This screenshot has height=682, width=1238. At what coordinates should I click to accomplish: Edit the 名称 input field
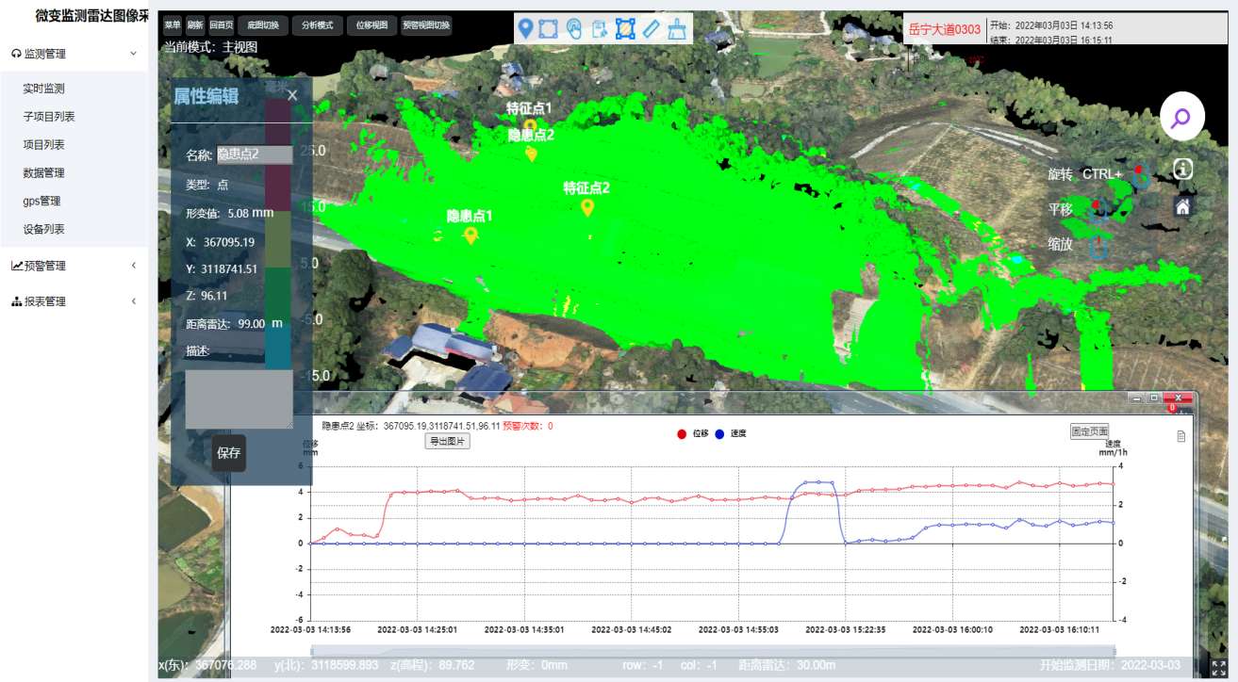[x=255, y=154]
